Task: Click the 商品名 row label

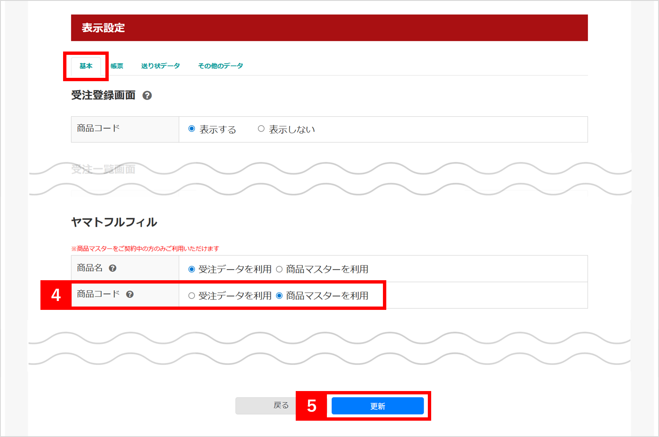Action: pos(90,268)
